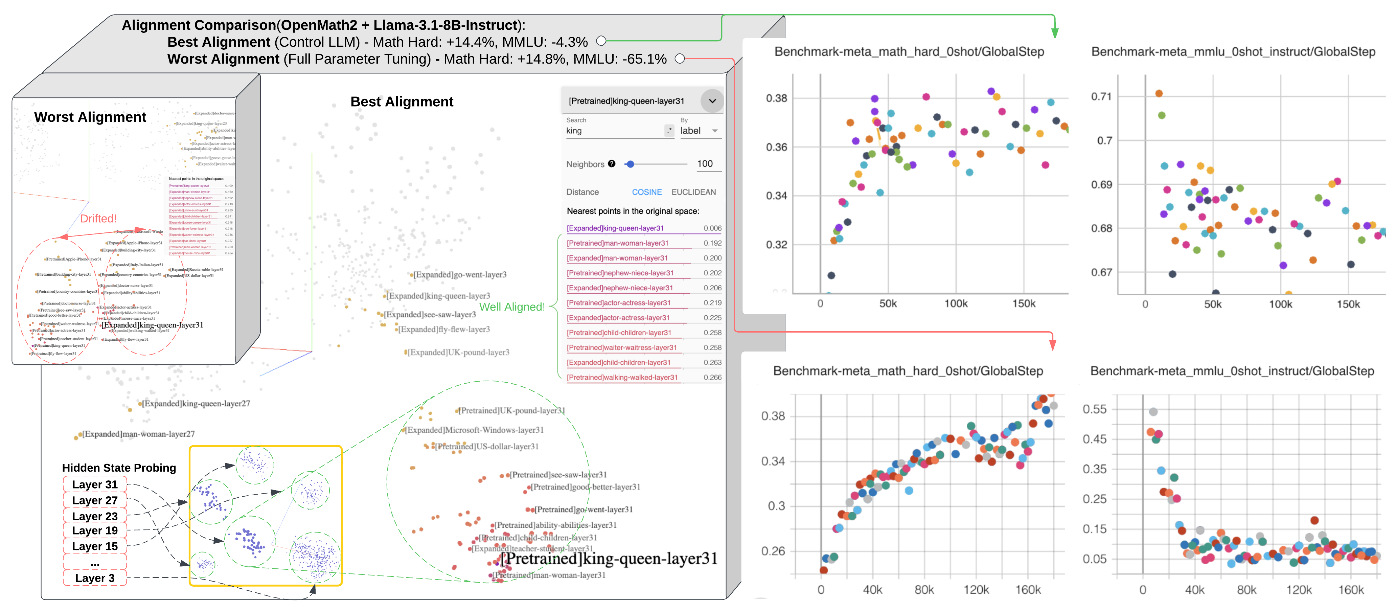This screenshot has height=611, width=1396.
Task: Select EUCLIDEAN distance metric
Action: point(693,192)
